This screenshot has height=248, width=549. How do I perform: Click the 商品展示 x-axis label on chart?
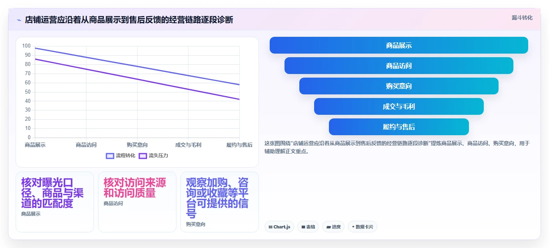[35, 145]
